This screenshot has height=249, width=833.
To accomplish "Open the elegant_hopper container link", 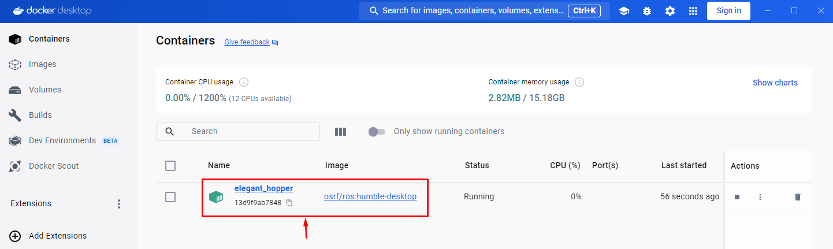I will [x=263, y=188].
